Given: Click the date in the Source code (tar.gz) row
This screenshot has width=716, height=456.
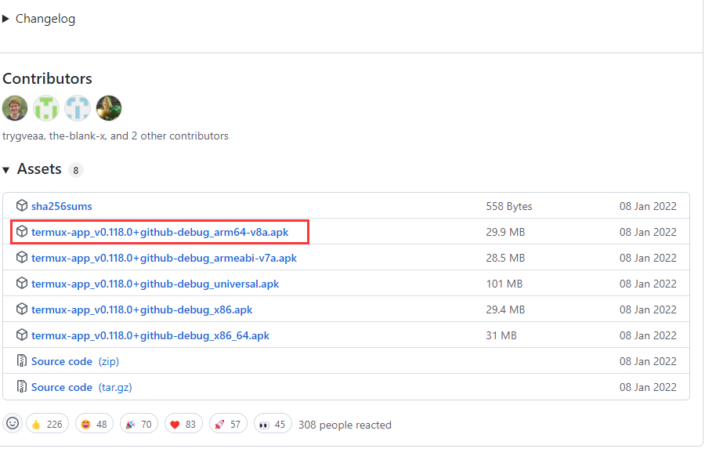Looking at the screenshot, I should pos(648,388).
